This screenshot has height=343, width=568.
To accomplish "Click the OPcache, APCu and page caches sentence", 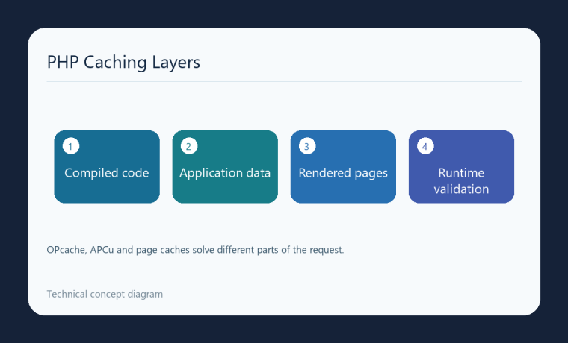I will [x=195, y=250].
